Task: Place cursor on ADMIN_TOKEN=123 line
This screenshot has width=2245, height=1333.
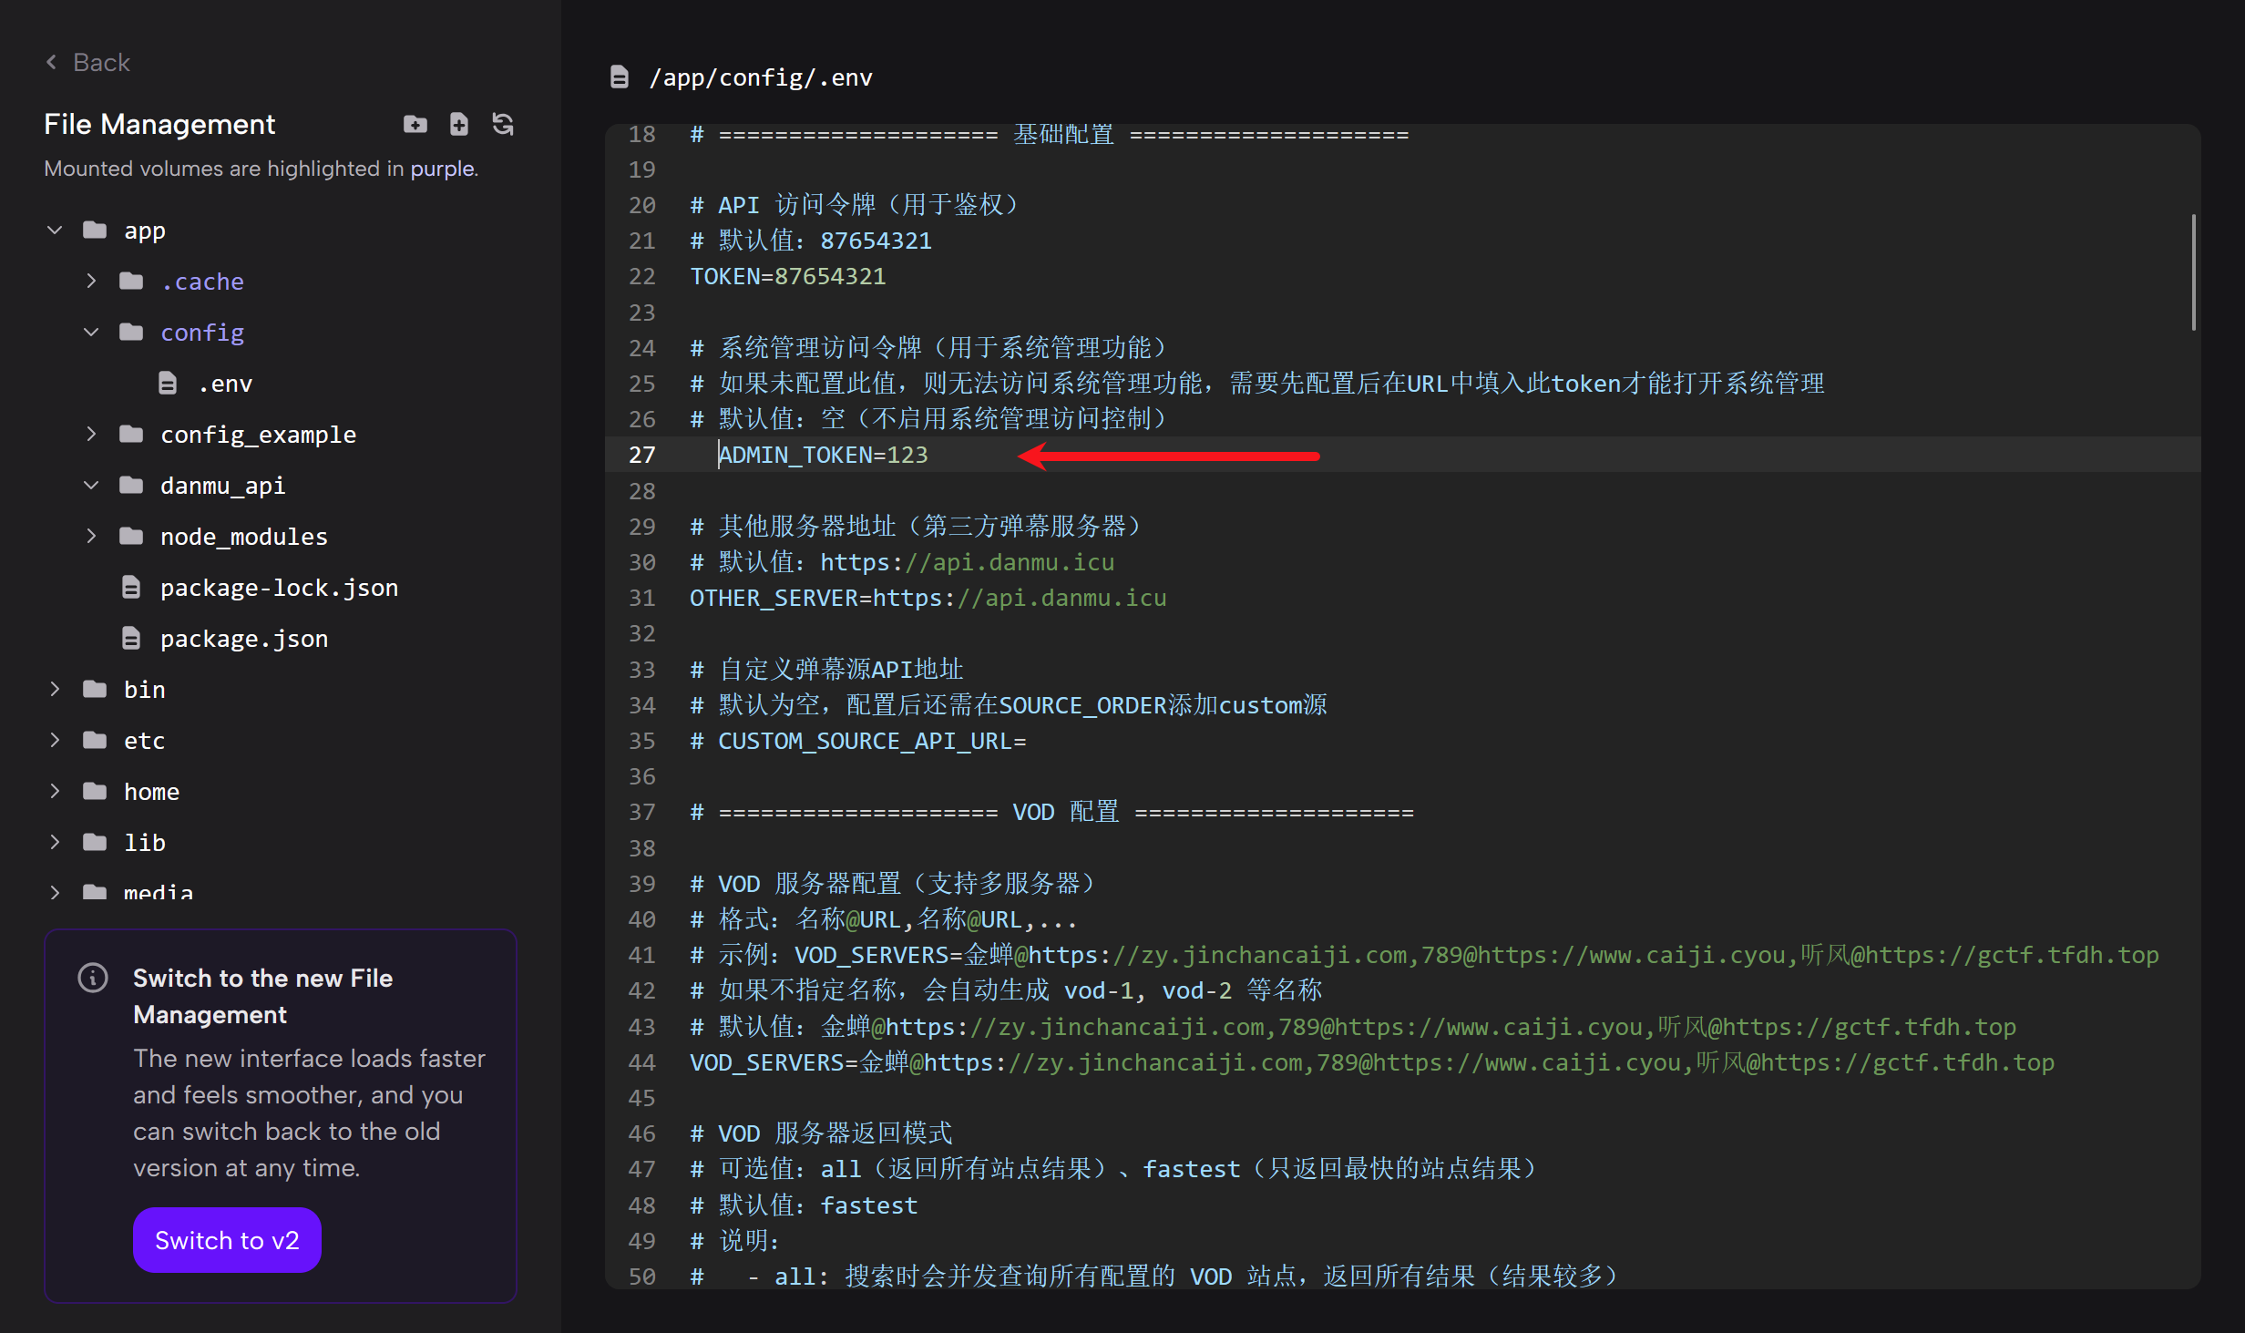Action: tap(824, 455)
